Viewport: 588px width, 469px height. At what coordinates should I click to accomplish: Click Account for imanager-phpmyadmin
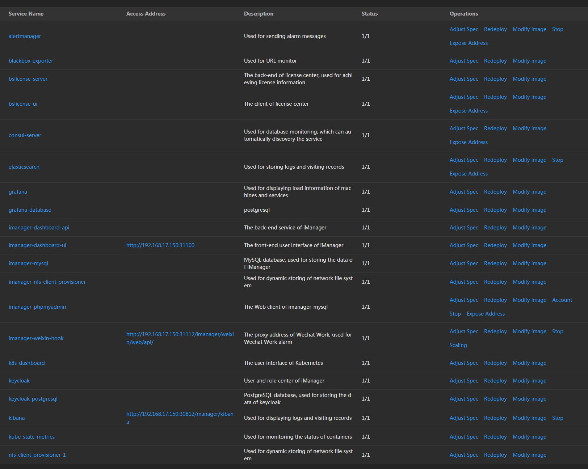(x=562, y=300)
